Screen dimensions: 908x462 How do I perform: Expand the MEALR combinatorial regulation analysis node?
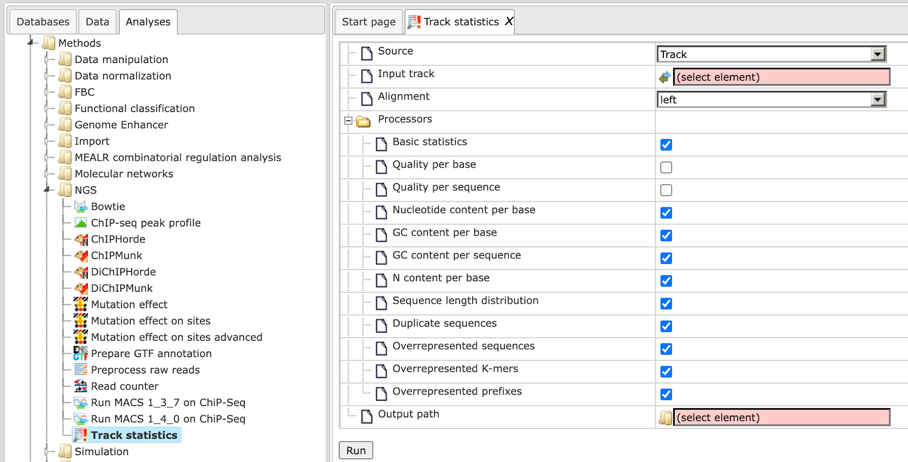47,157
